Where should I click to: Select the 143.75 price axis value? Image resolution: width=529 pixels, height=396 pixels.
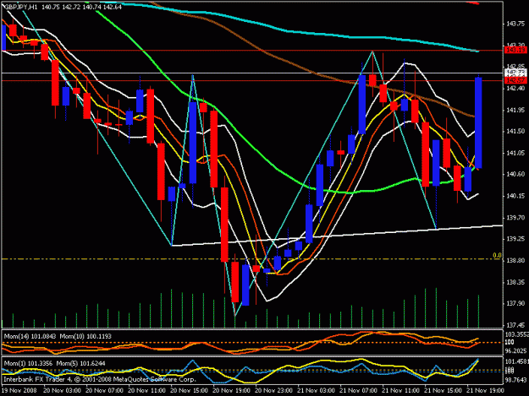click(515, 24)
